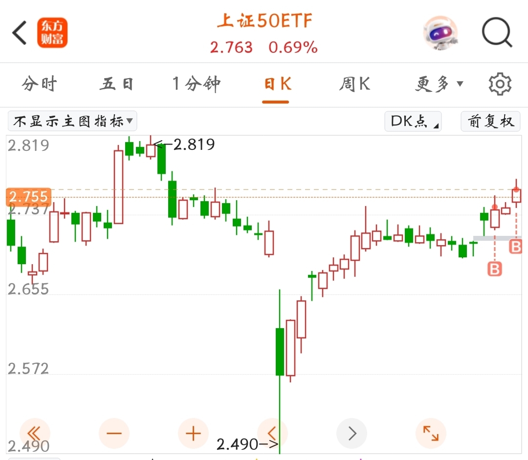
Task: Switch to 分时 tab
Action: (x=40, y=84)
